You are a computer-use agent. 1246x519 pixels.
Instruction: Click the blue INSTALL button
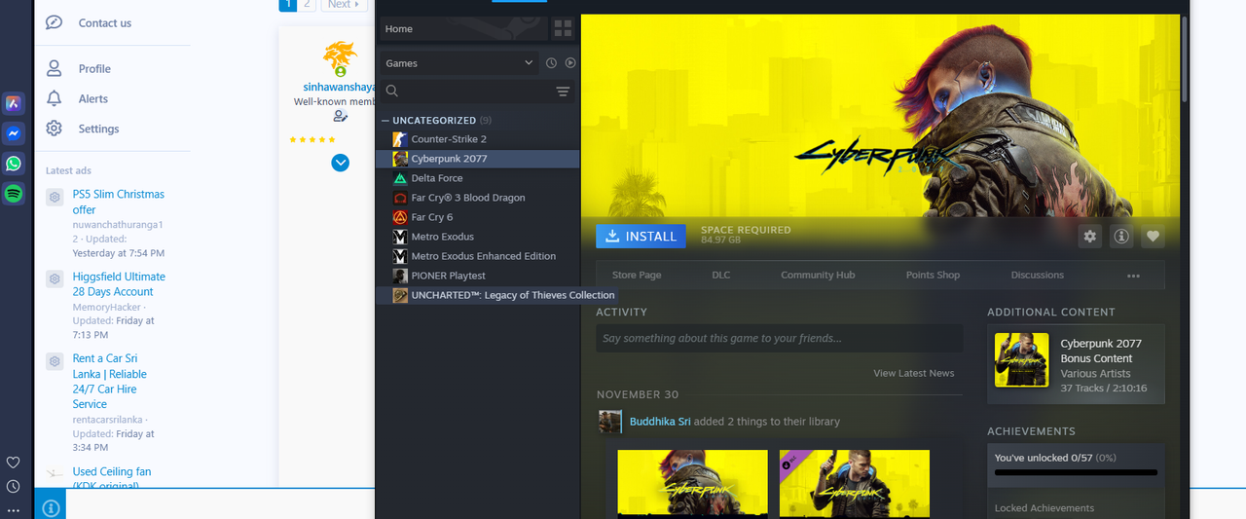[641, 236]
